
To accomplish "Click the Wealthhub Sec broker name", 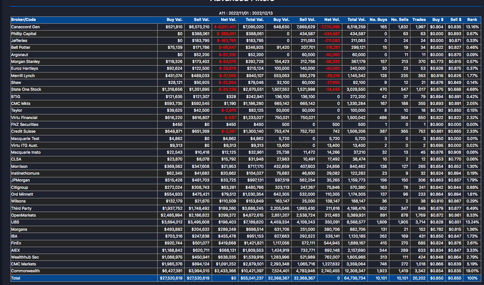I will [25, 257].
